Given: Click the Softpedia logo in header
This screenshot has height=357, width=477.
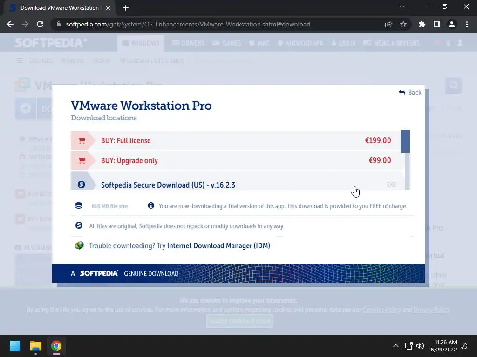Looking at the screenshot, I should click(50, 43).
